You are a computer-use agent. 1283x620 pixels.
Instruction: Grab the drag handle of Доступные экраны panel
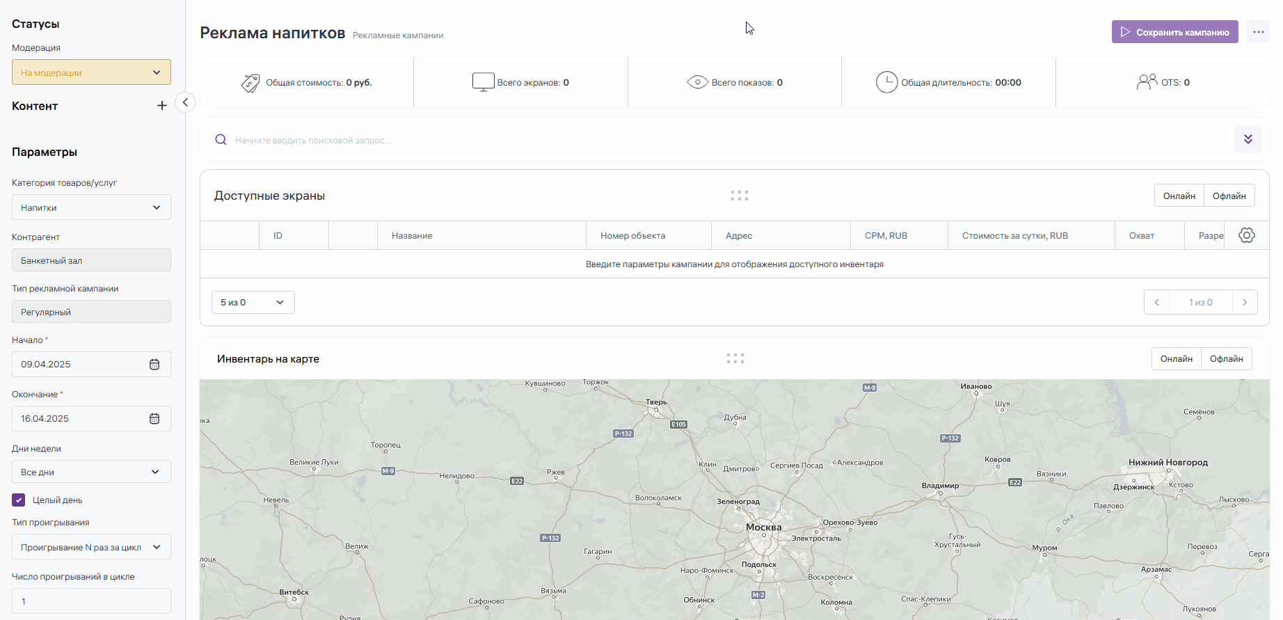739,196
